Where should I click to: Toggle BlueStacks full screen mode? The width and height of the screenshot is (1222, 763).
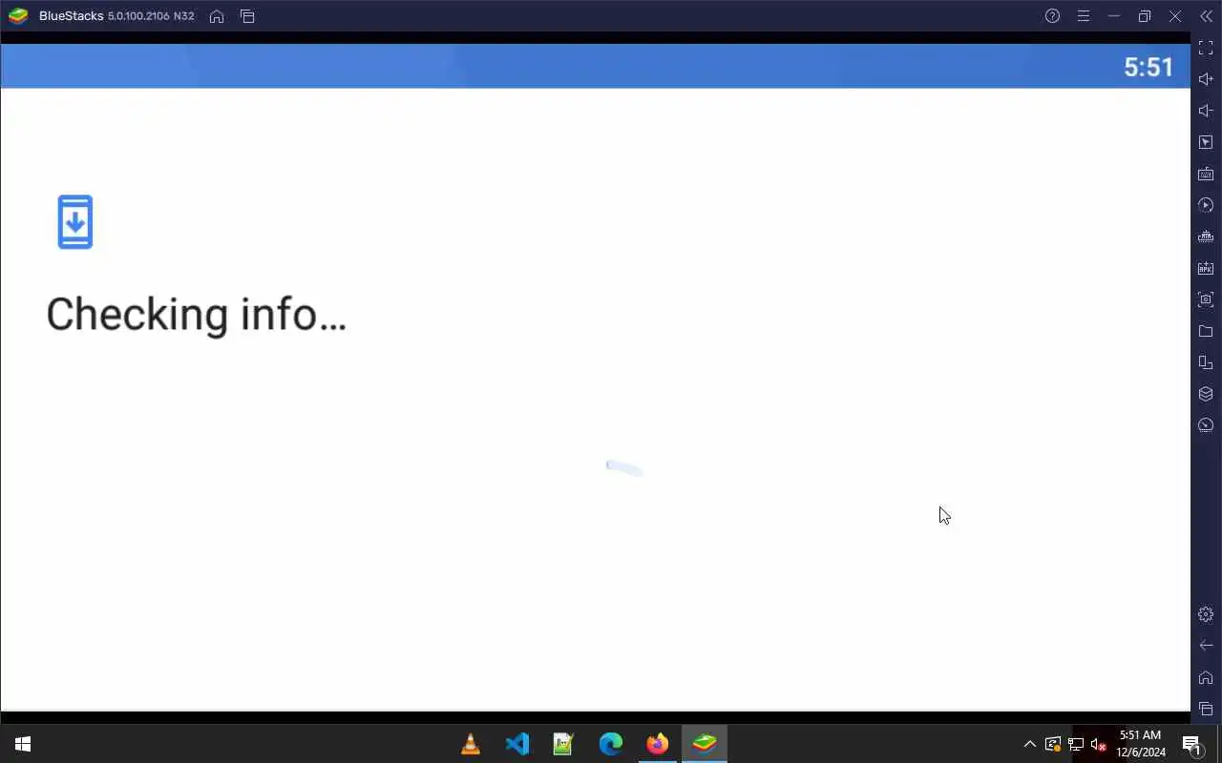pos(1206,48)
